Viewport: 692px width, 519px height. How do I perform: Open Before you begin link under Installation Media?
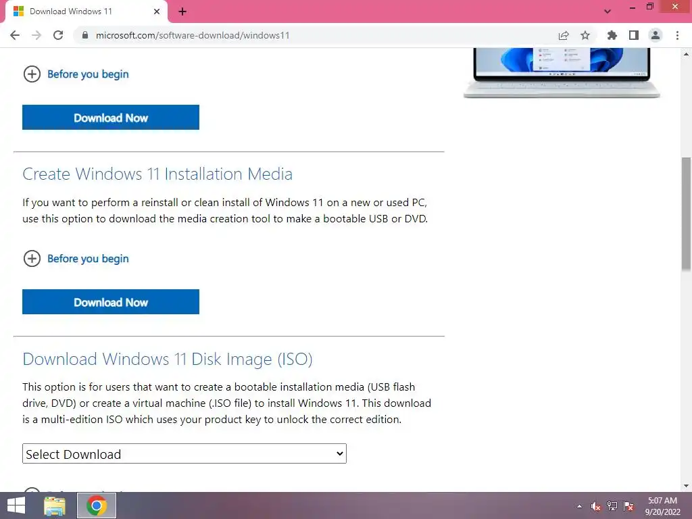pos(88,259)
